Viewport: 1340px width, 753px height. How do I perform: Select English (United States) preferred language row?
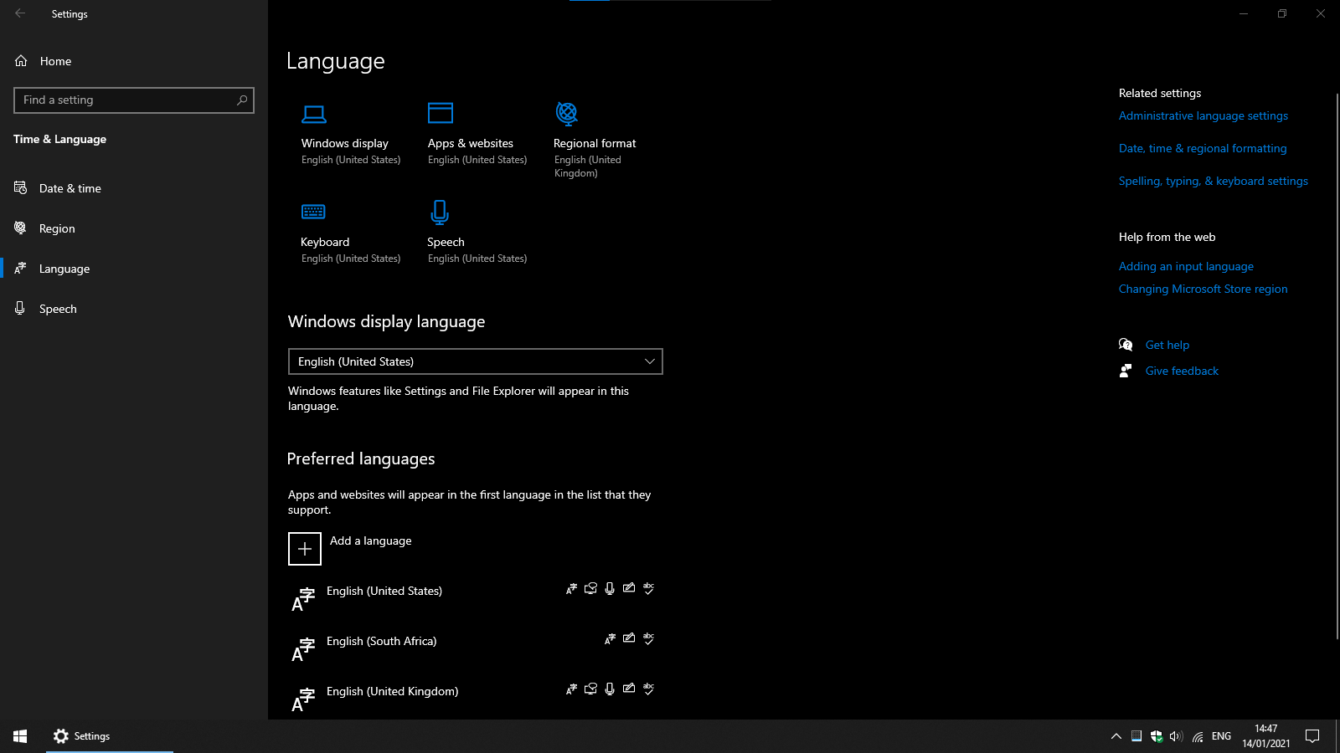point(476,599)
